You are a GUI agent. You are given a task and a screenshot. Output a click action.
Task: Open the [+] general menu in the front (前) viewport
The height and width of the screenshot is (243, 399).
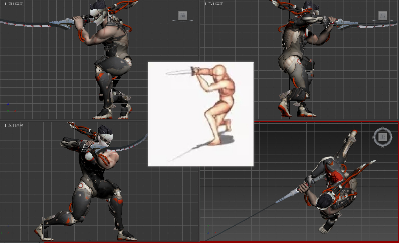(x=4, y=4)
